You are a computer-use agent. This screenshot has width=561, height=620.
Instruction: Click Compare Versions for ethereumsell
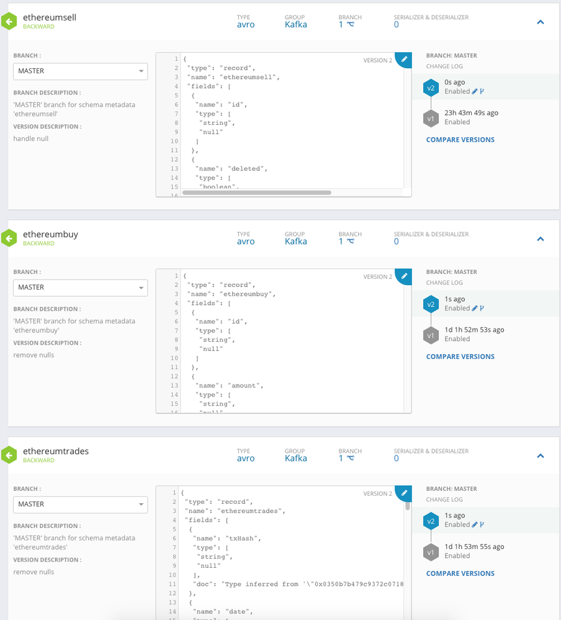tap(460, 140)
